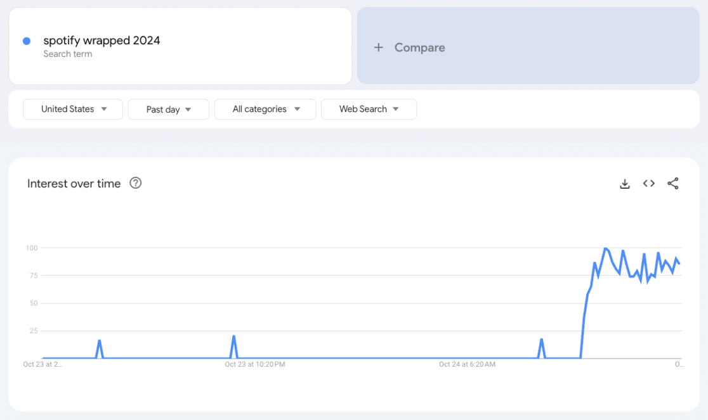Expand the All categories dropdown
The height and width of the screenshot is (420, 708).
tap(265, 109)
